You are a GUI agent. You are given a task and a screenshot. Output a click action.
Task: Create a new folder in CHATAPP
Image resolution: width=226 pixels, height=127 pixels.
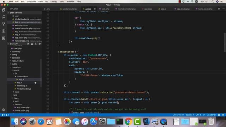(x=32, y=44)
